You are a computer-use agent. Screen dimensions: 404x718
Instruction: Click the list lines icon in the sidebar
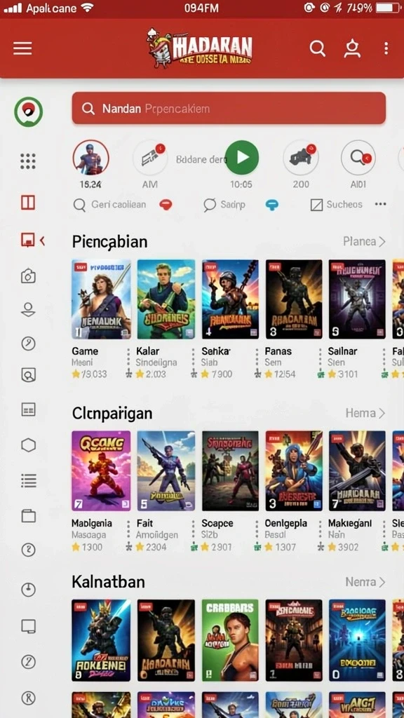[x=28, y=480]
